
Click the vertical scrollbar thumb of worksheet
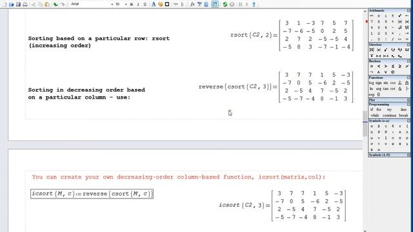365,124
